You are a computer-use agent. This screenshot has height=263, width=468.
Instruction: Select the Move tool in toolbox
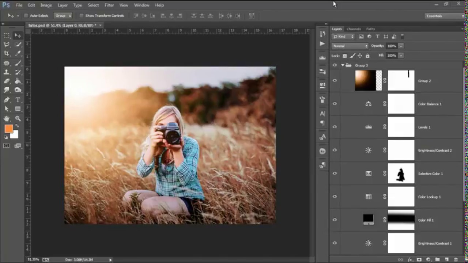(x=18, y=35)
